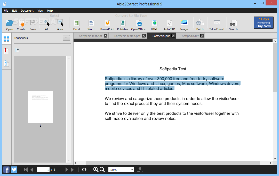
Task: Close the Softpedia.txt tab
Action: pyautogui.click(x=202, y=36)
